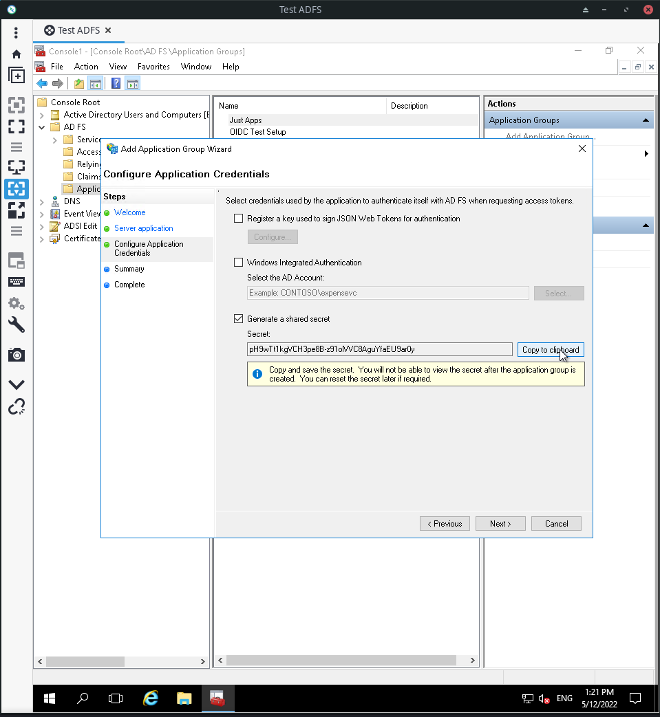Viewport: 660px width, 717px height.
Task: Open the keyboard icon in left sidebar
Action: tap(17, 282)
